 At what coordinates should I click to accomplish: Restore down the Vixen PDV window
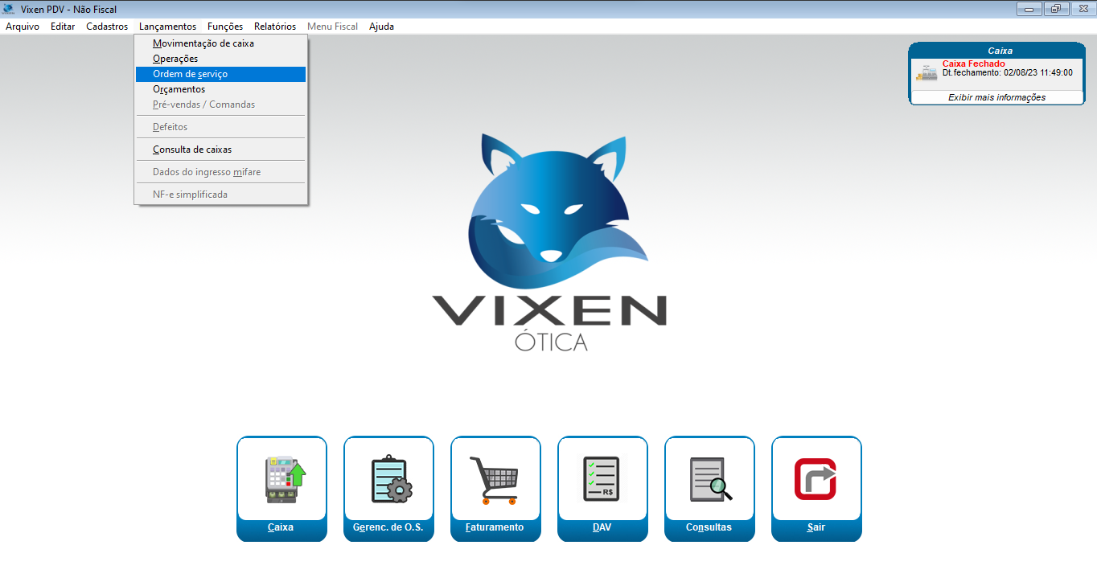point(1055,9)
